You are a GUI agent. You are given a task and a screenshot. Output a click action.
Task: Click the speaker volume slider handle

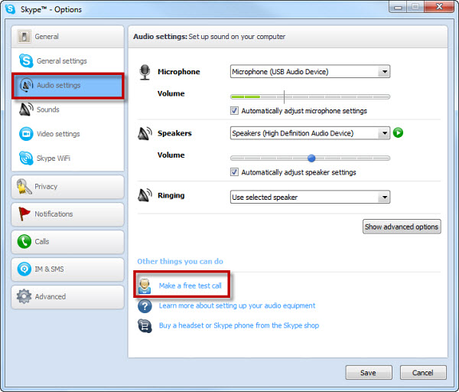tap(311, 158)
